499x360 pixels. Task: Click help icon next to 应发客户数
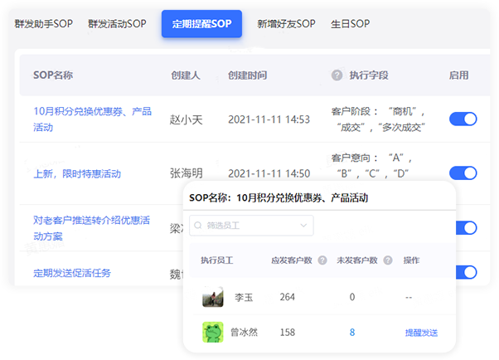[x=322, y=260]
